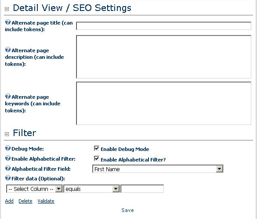Open the equals operator dropdown
Screen dimensions: 257x219
click(91, 189)
